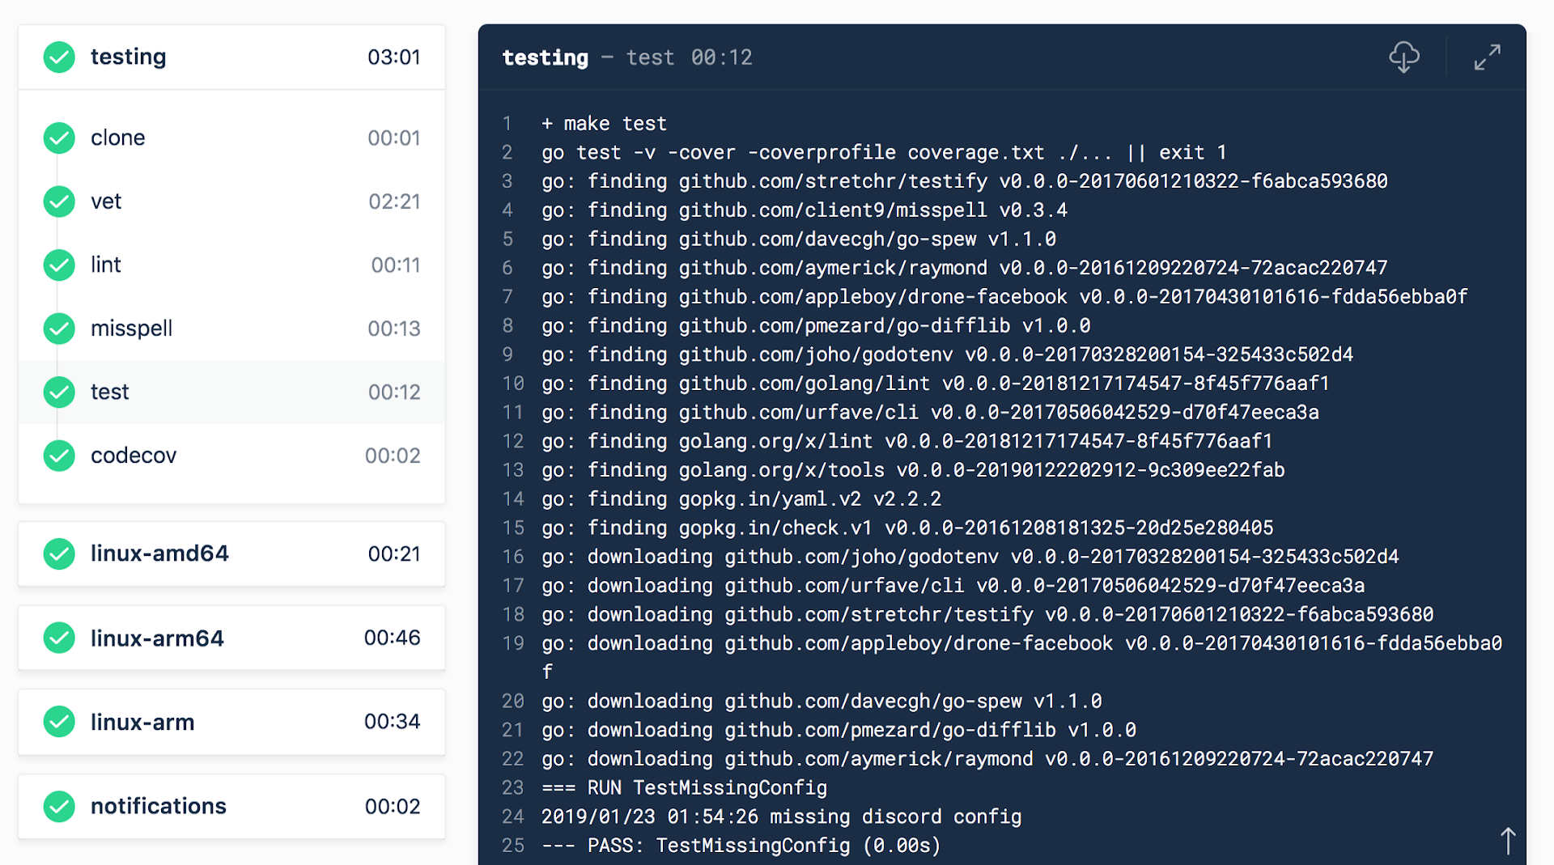Click line number 12 in log gutter
The height and width of the screenshot is (865, 1554).
point(512,442)
